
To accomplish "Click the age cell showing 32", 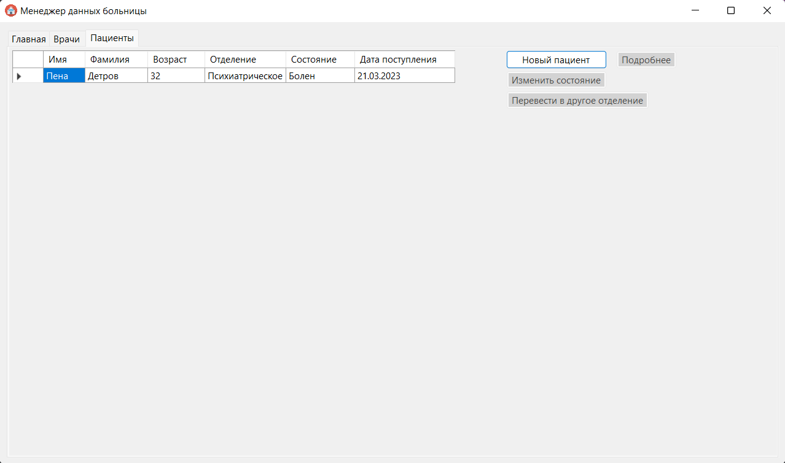I will click(x=176, y=76).
